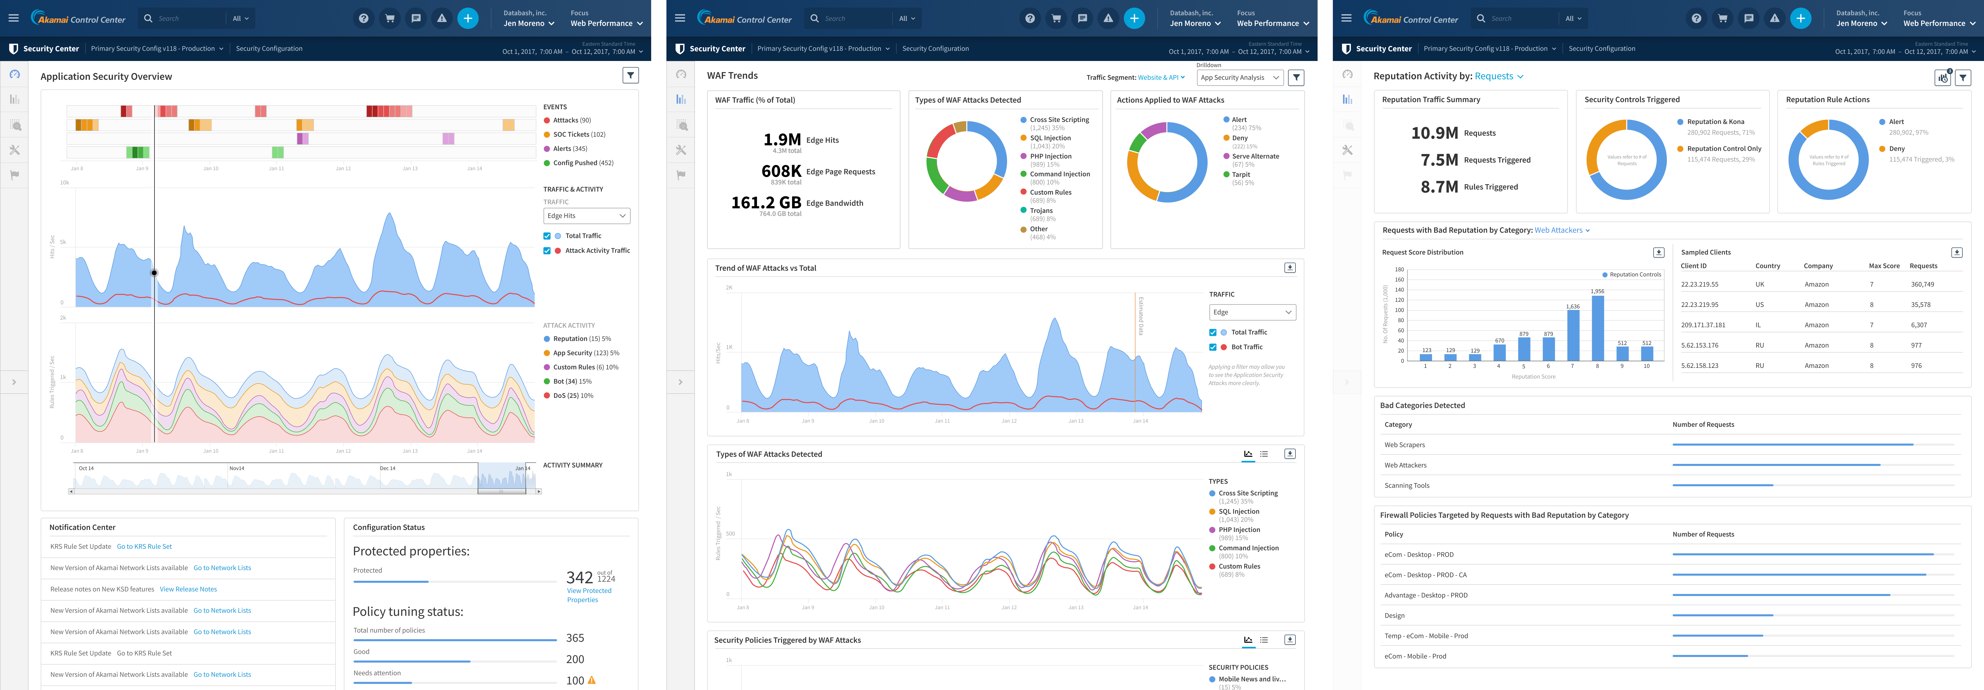
Task: Open Edge Hits traffic dropdown
Action: 587,216
